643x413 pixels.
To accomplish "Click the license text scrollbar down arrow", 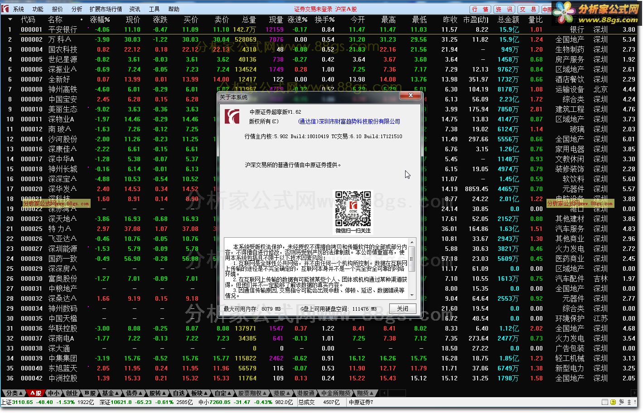I will (x=412, y=295).
